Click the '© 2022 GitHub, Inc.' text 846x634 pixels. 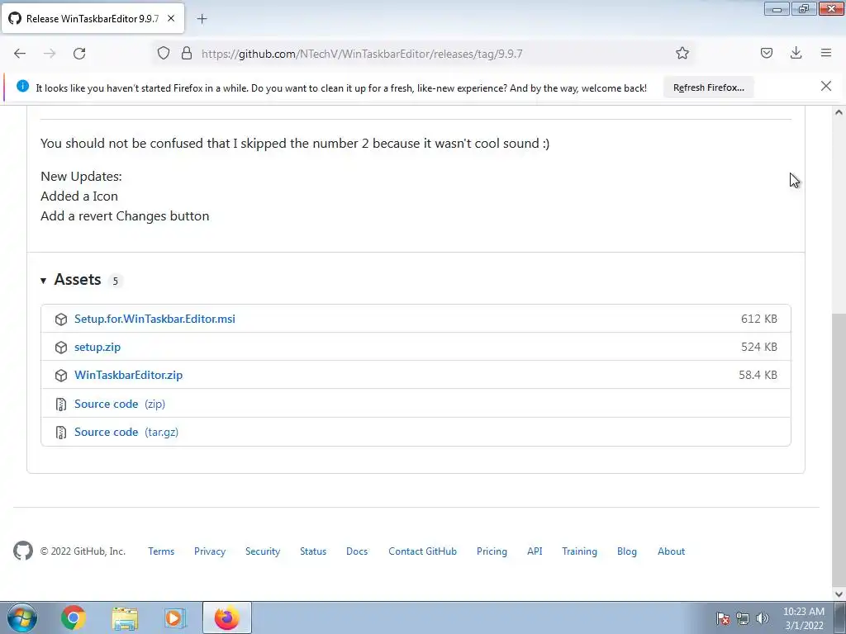pyautogui.click(x=83, y=551)
